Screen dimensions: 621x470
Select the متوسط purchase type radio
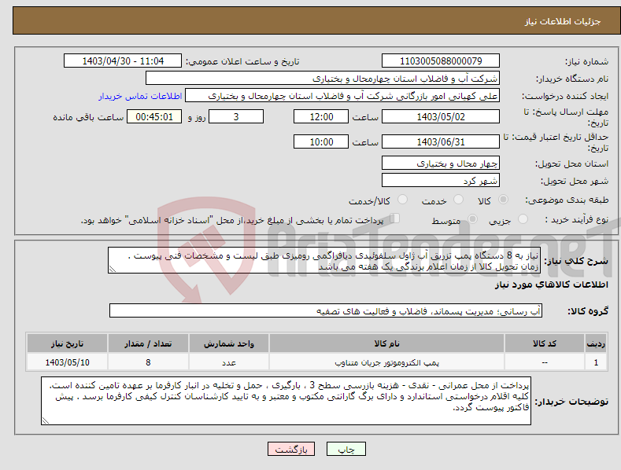pyautogui.click(x=472, y=218)
